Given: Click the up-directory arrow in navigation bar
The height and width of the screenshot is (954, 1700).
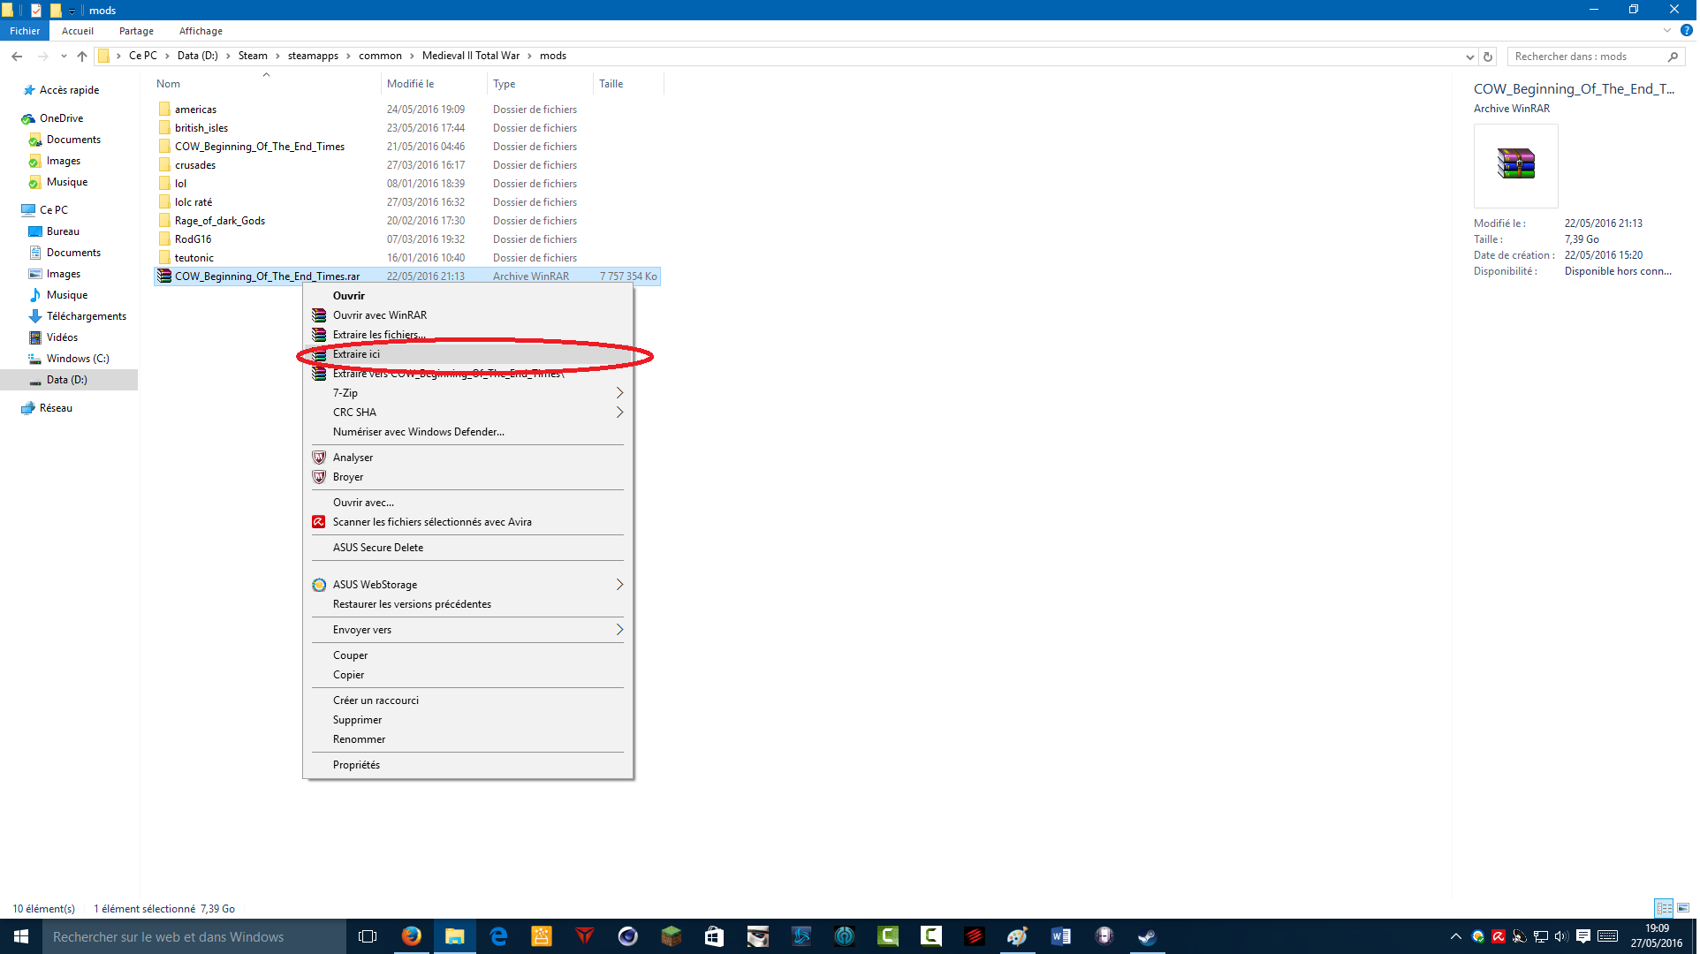Looking at the screenshot, I should click(82, 57).
